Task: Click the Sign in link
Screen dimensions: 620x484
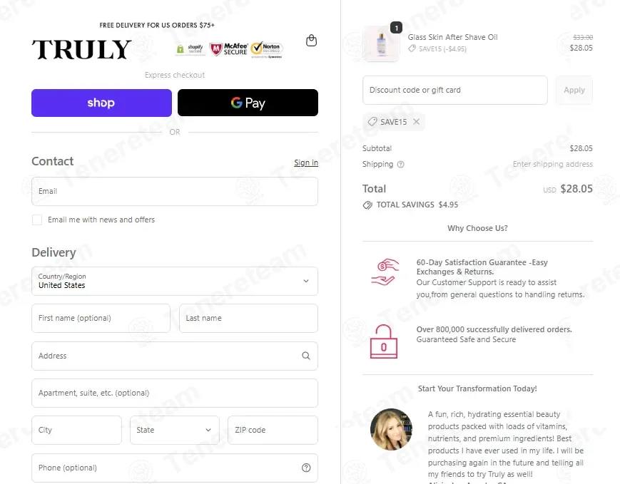Action: [x=306, y=163]
